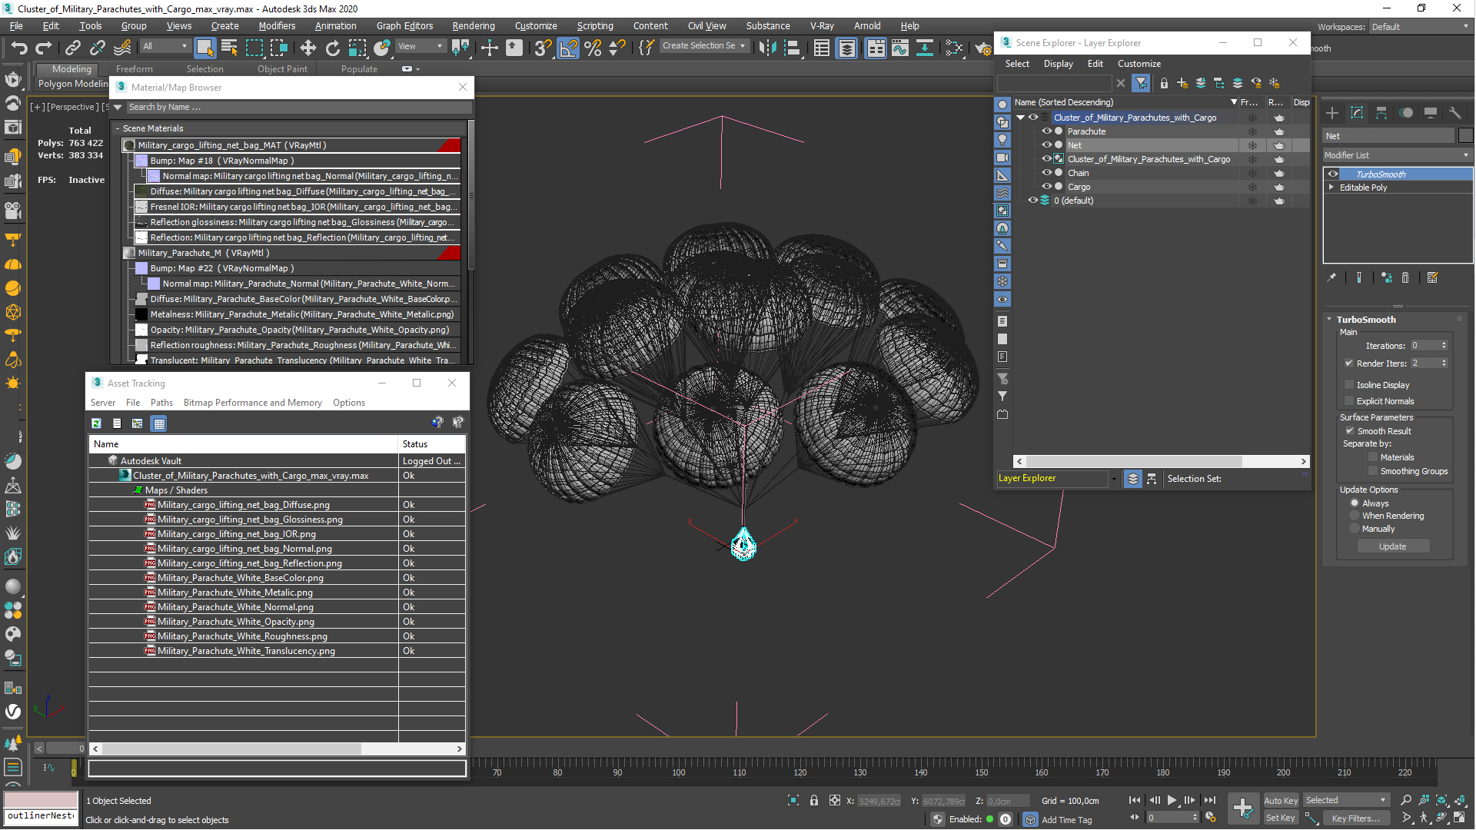Click the Mirror tool icon
1476x830 pixels.
tap(767, 48)
